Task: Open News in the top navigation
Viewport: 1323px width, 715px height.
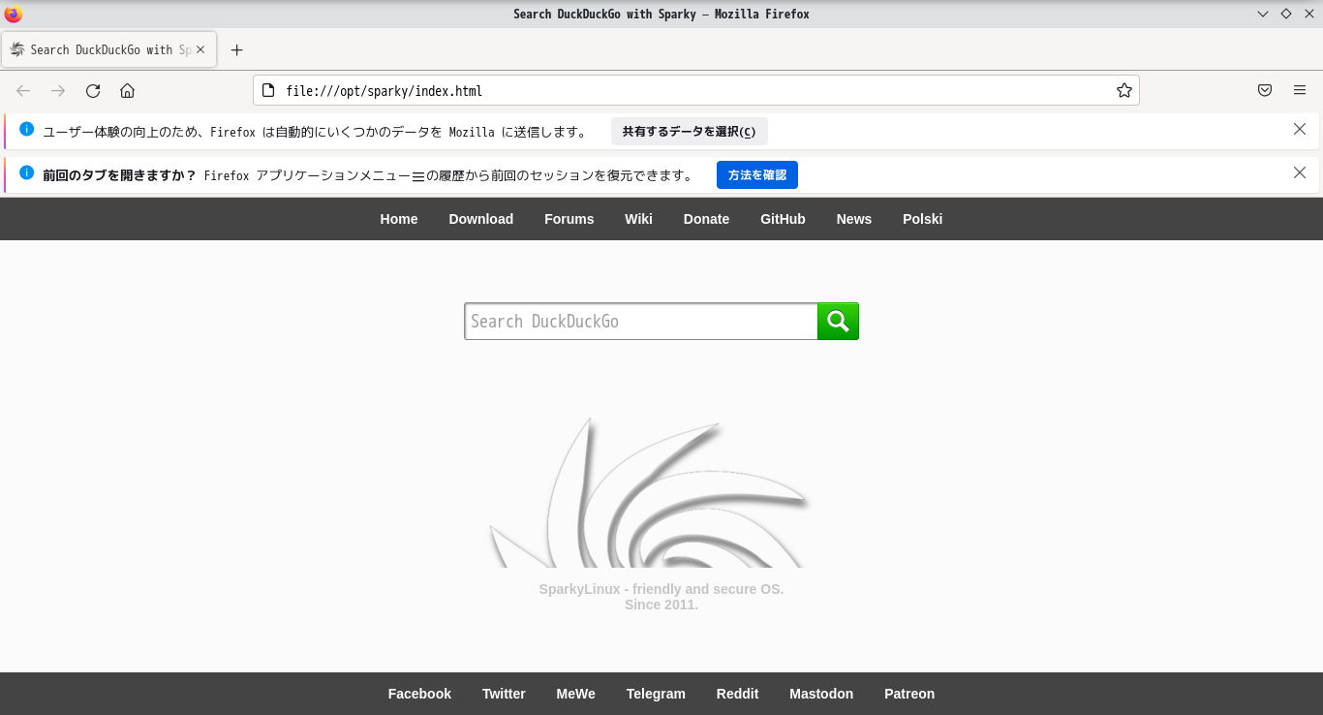Action: coord(854,219)
